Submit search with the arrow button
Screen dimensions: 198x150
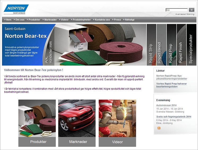coord(192,10)
